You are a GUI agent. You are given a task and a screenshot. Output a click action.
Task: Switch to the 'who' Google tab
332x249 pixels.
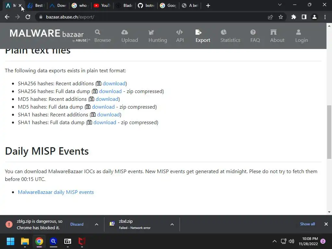point(80,6)
